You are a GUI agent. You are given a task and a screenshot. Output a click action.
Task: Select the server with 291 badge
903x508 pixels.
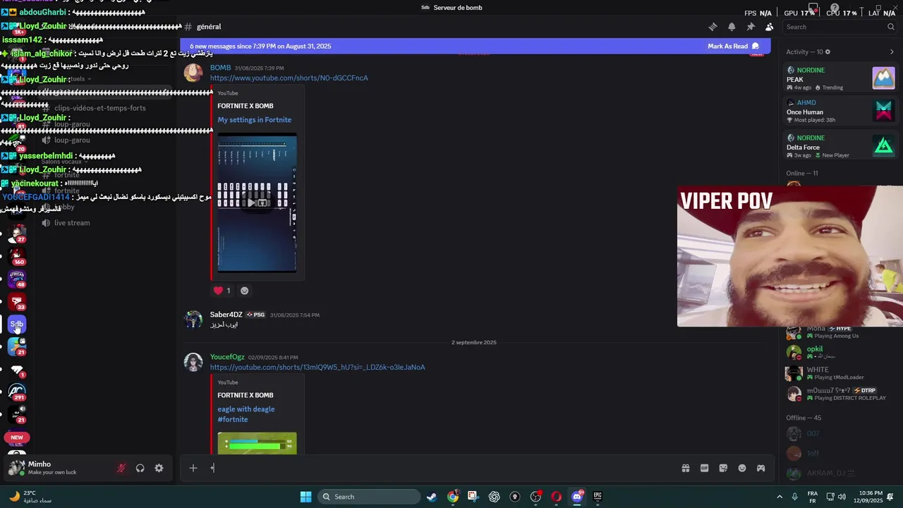[17, 392]
